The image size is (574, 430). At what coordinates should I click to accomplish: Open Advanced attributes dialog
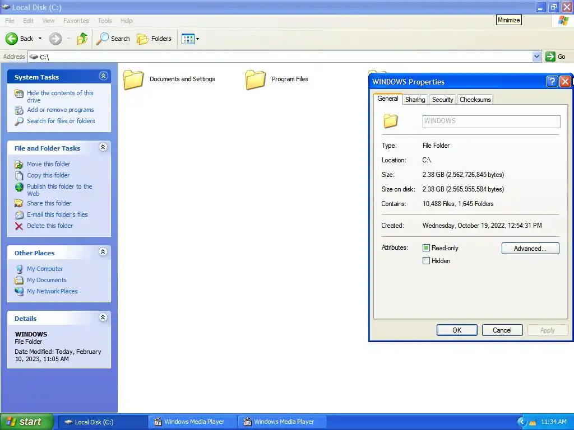point(530,249)
